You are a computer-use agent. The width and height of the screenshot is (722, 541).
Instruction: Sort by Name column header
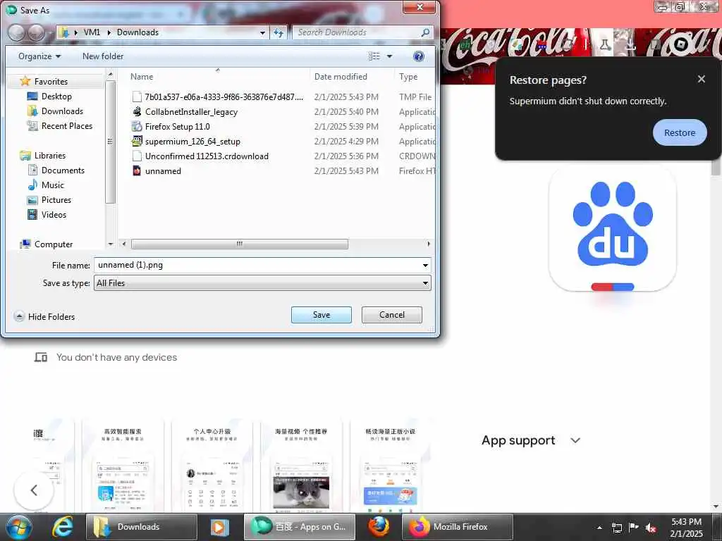pyautogui.click(x=141, y=76)
